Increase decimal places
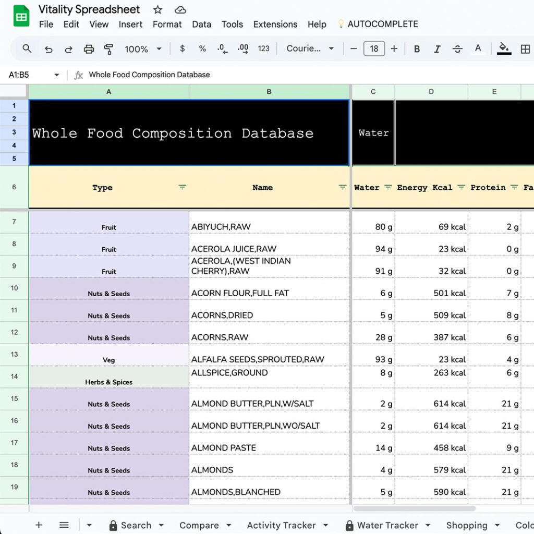This screenshot has height=534, width=534. tap(243, 48)
